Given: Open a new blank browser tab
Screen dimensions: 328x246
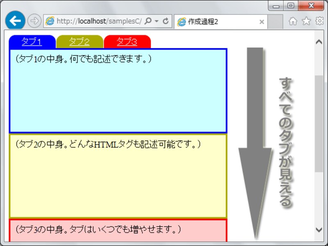Looking at the screenshot, I should [275, 22].
